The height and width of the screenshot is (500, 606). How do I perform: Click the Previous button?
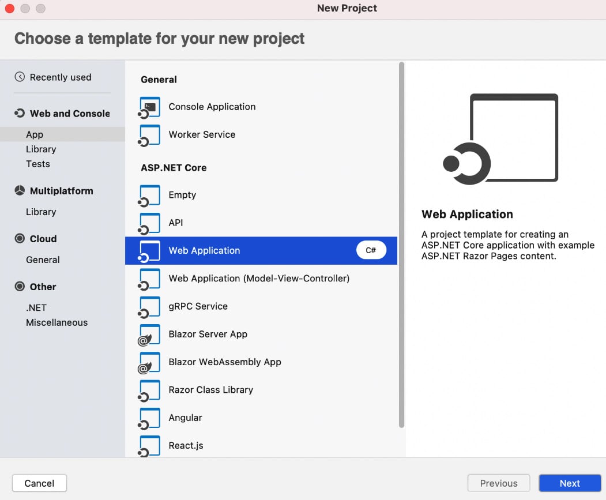pos(499,483)
